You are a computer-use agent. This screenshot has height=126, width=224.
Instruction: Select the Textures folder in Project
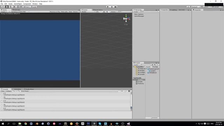pos(140,84)
